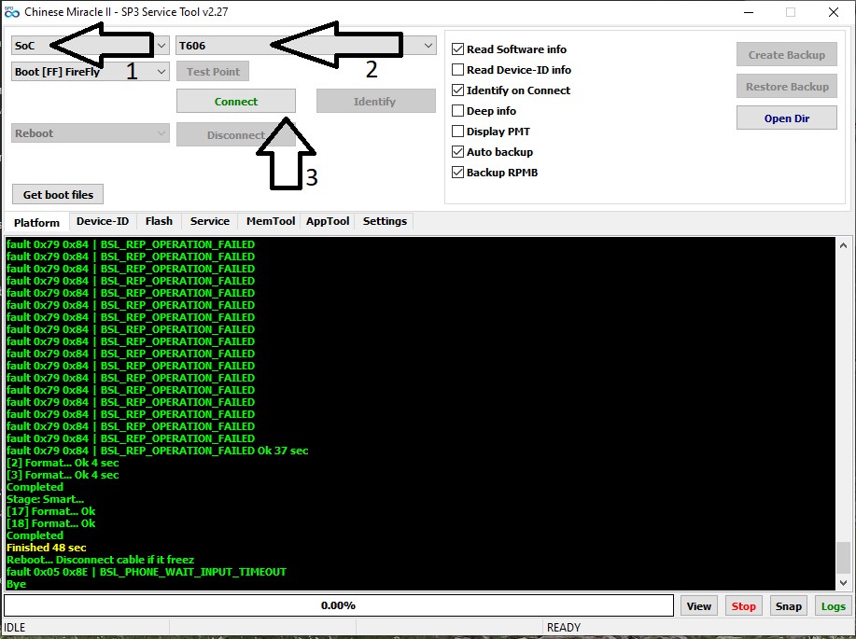The height and width of the screenshot is (639, 856).
Task: Click the "Finished 48 sec" log line
Action: pos(47,548)
